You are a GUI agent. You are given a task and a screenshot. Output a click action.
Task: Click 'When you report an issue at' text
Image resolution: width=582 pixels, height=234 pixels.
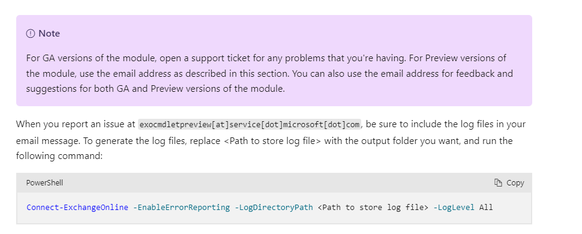click(x=76, y=124)
